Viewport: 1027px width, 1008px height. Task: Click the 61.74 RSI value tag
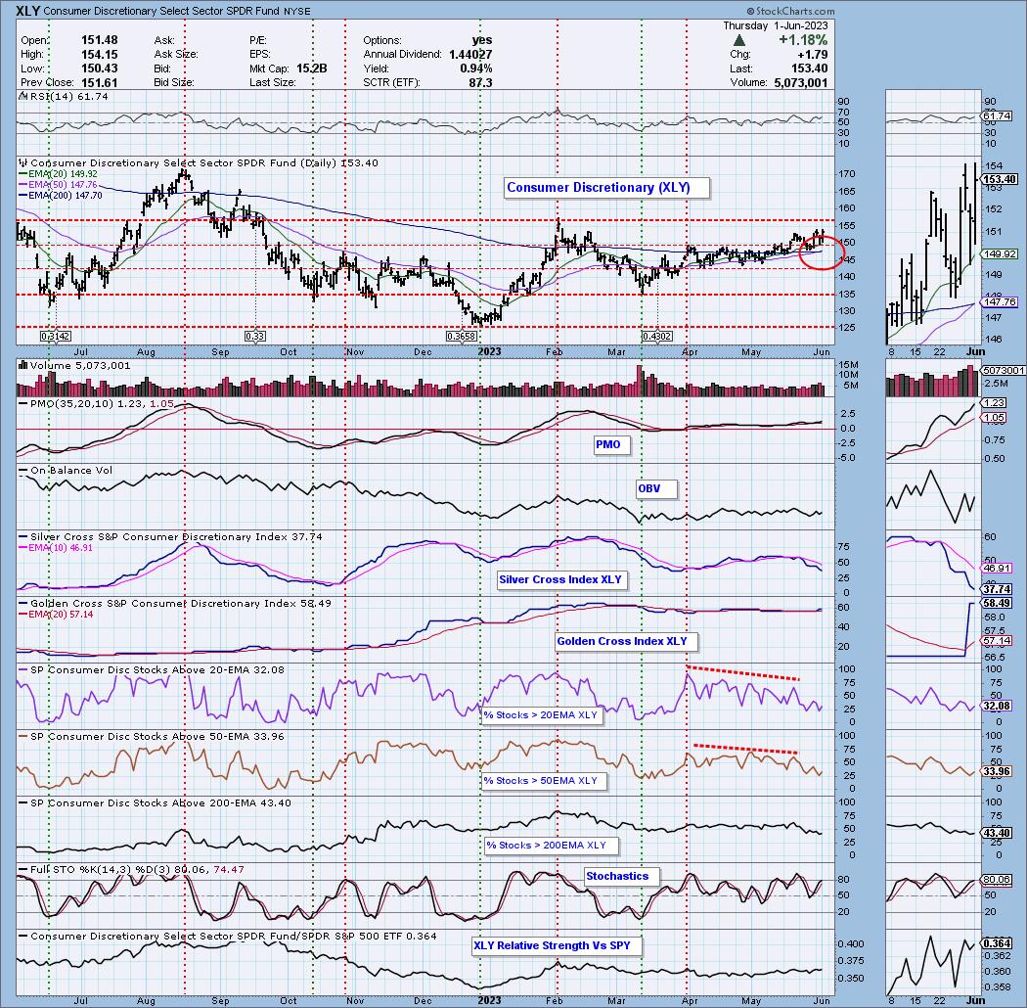(x=997, y=116)
